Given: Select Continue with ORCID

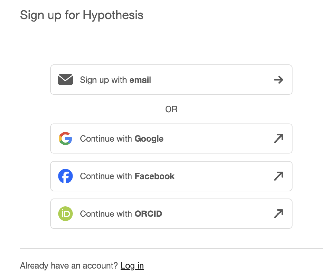Looking at the screenshot, I should (x=171, y=213).
